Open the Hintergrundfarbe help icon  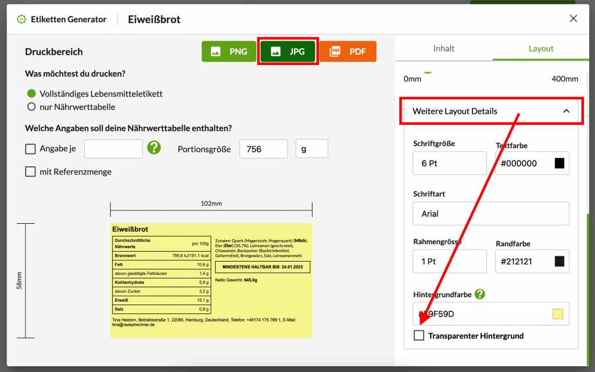click(x=479, y=294)
